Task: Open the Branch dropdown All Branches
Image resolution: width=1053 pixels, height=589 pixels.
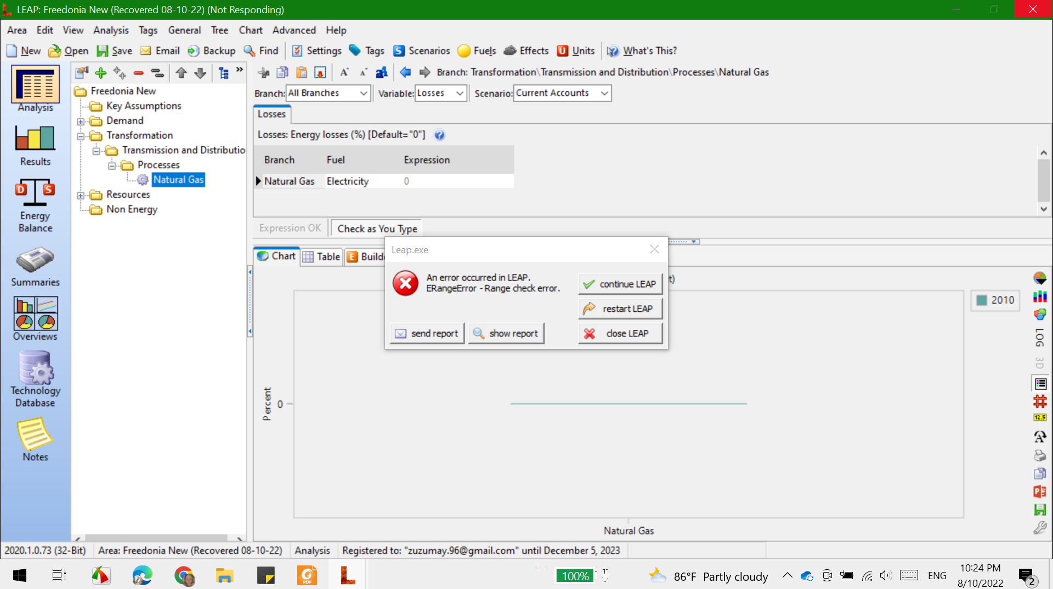Action: coord(328,93)
